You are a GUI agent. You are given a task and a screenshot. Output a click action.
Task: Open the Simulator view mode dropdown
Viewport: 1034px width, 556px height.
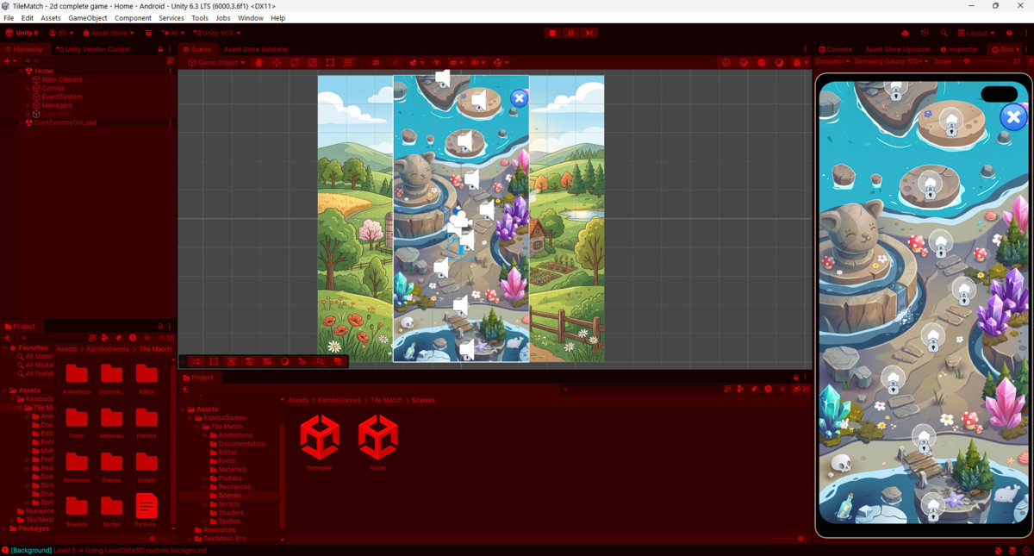(x=832, y=61)
